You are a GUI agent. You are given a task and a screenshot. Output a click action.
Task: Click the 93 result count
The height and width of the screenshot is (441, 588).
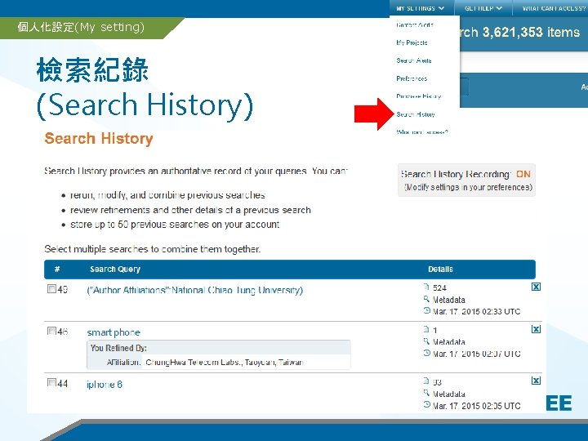pyautogui.click(x=437, y=382)
